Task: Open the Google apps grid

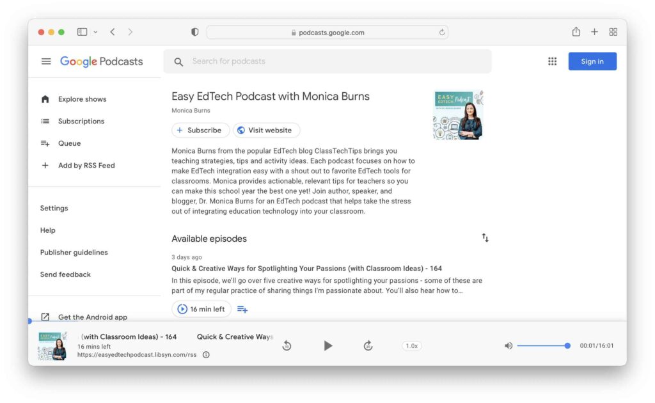Action: coord(552,61)
